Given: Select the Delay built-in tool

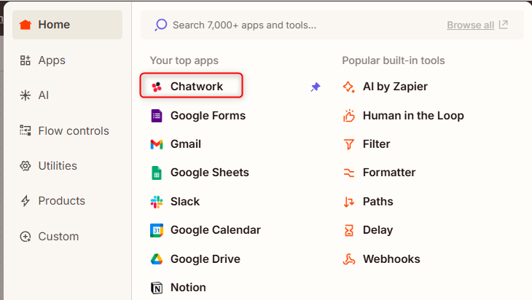Looking at the screenshot, I should click(x=378, y=230).
